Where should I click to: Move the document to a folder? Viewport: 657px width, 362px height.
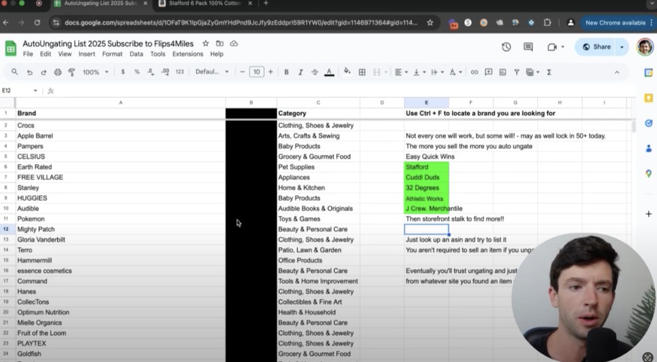coord(220,43)
